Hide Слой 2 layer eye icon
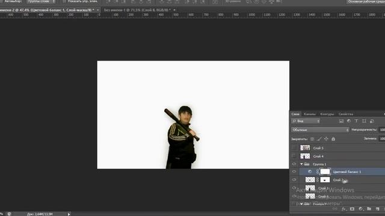Viewport: 385px width, 216px height. tap(294, 180)
